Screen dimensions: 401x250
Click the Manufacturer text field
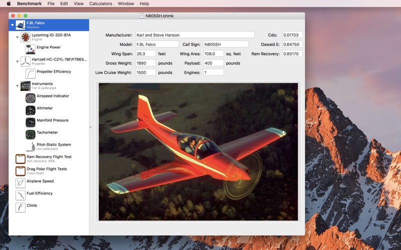click(194, 35)
